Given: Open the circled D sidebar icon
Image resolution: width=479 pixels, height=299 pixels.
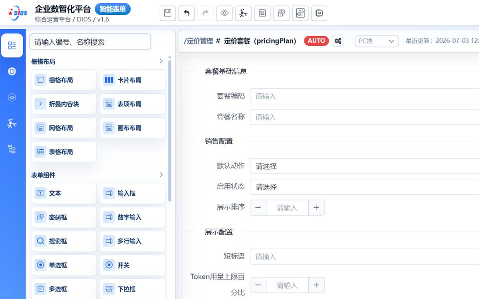Looking at the screenshot, I should [x=12, y=71].
